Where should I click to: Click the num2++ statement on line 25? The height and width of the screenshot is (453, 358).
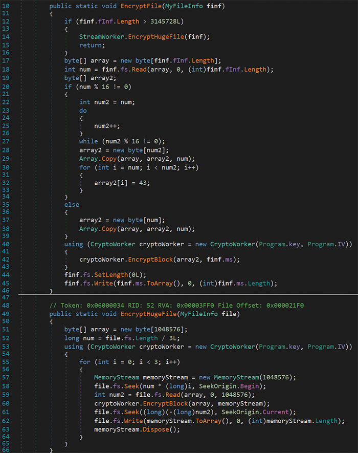pos(107,126)
